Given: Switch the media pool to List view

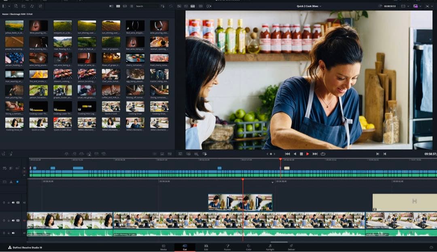Looking at the screenshot, I should (x=132, y=6).
